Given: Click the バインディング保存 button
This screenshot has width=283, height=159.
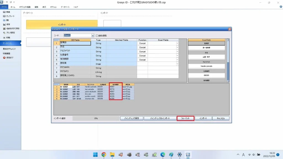Looking at the screenshot, I should pos(132,118).
